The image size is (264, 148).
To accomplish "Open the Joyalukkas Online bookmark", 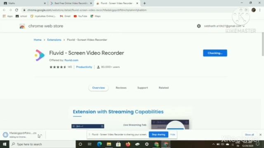I will [x=43, y=16].
